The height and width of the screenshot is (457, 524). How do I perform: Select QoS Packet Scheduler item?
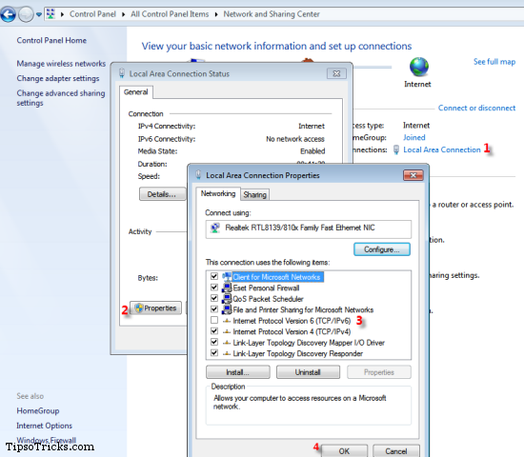(x=268, y=299)
